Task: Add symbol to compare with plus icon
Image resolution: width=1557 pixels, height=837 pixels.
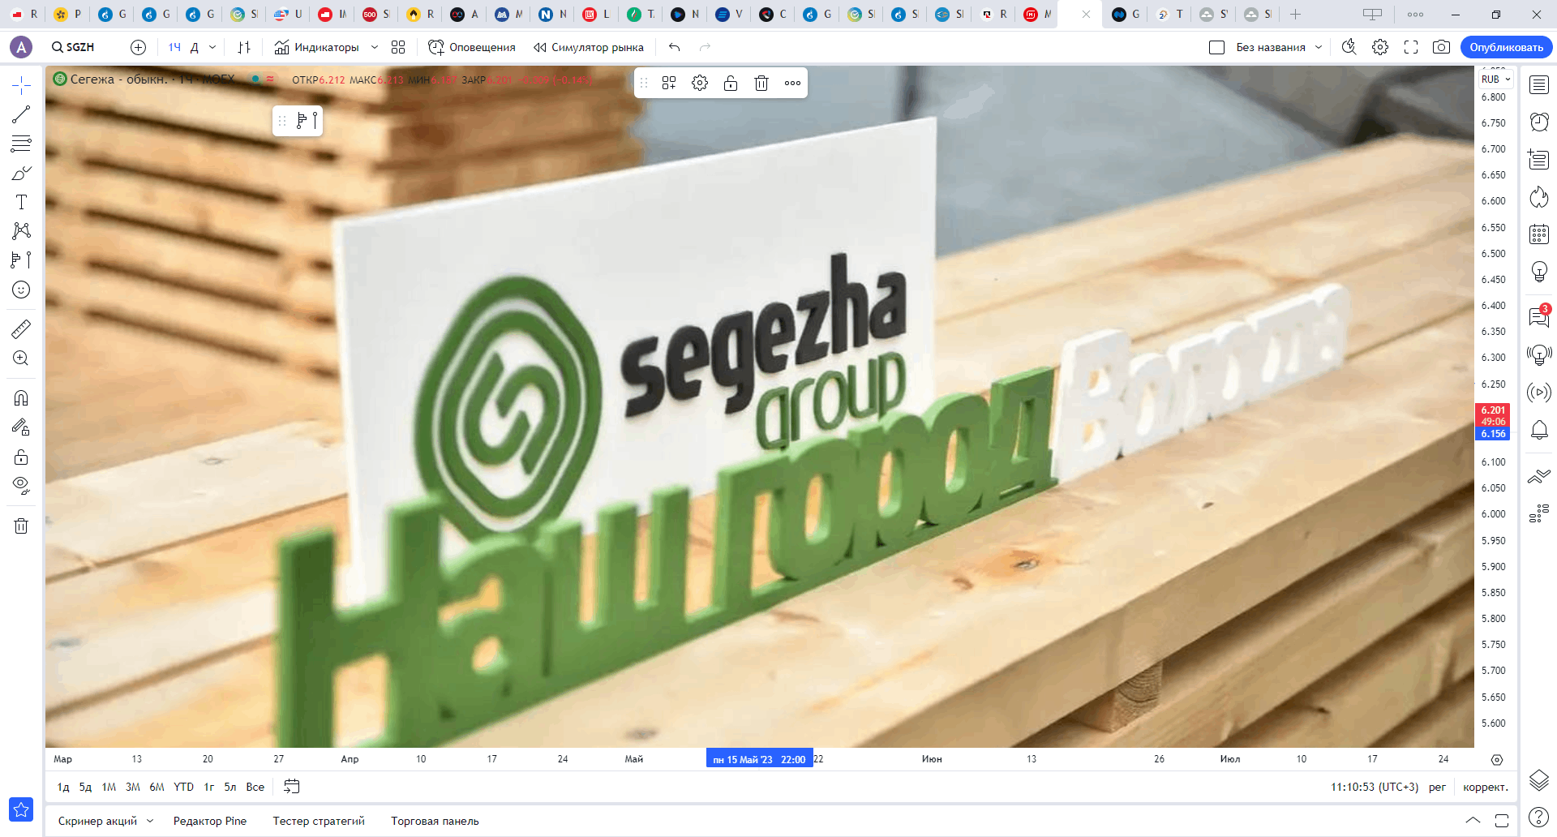Action: click(x=138, y=47)
